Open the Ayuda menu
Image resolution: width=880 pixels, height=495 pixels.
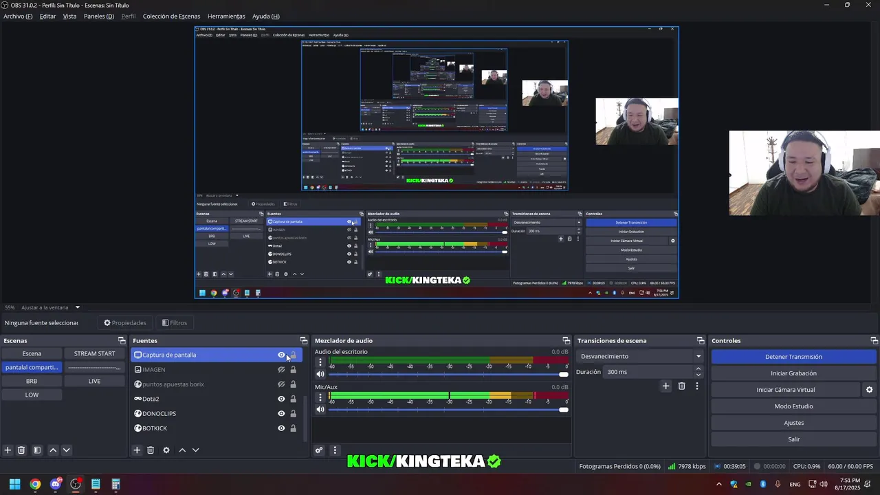click(x=265, y=16)
